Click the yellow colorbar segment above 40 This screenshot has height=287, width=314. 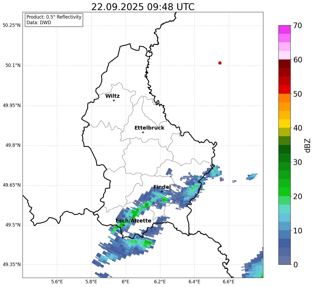point(284,123)
